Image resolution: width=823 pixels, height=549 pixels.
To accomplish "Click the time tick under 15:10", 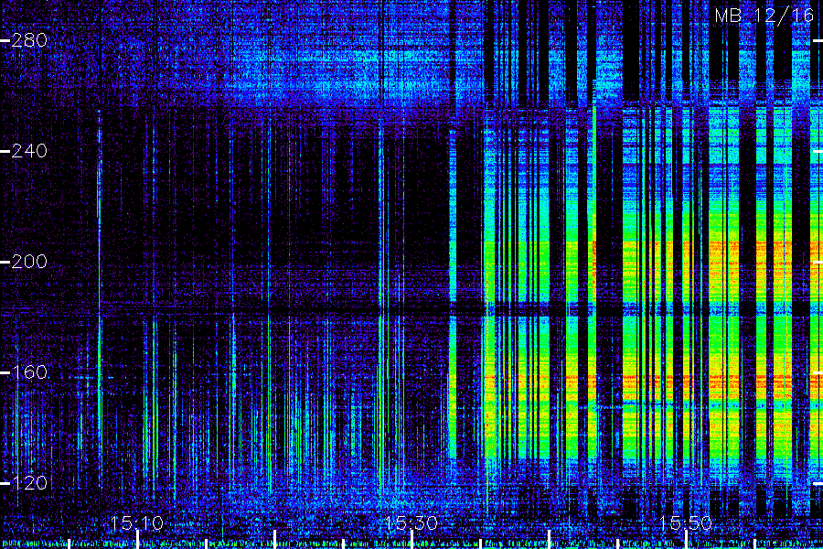I will [x=137, y=540].
